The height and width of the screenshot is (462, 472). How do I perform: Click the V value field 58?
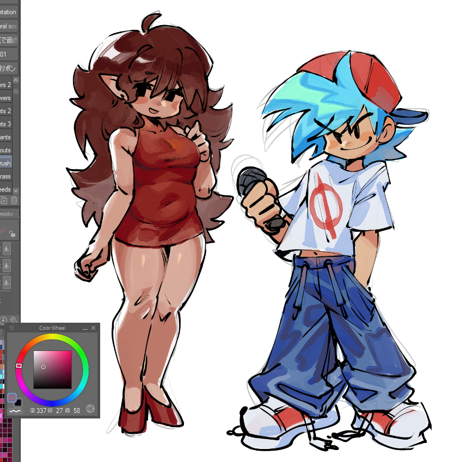[77, 410]
